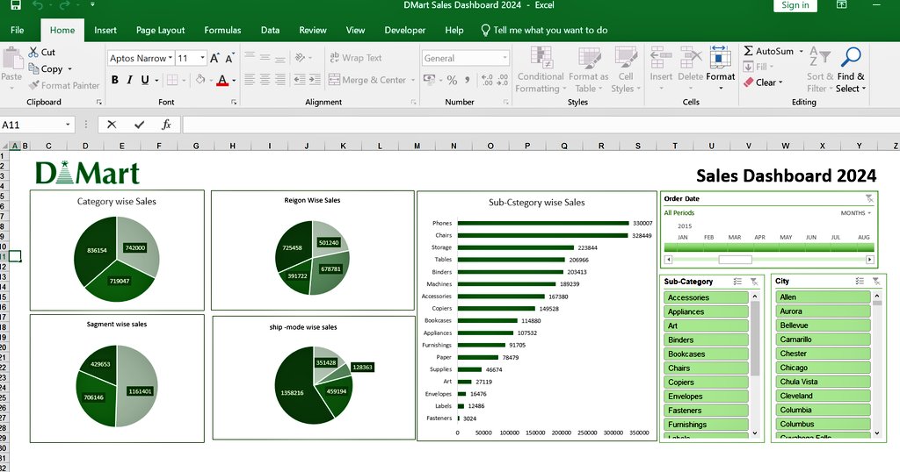Apply Percent Style format

tap(453, 80)
